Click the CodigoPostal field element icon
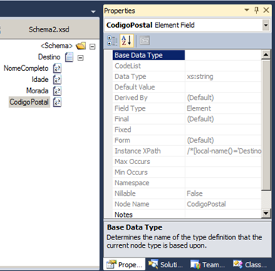Screen dimensions: 275x271 point(57,102)
